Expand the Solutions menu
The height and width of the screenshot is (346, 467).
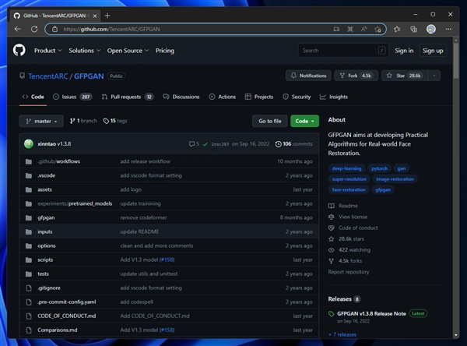[85, 51]
